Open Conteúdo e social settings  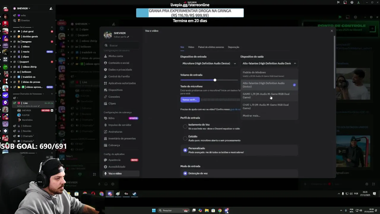click(121, 63)
